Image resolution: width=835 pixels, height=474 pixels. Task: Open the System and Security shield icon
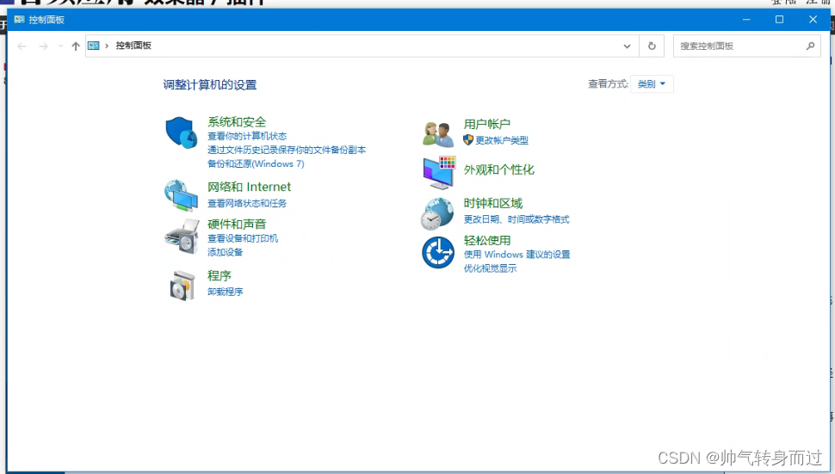click(182, 132)
